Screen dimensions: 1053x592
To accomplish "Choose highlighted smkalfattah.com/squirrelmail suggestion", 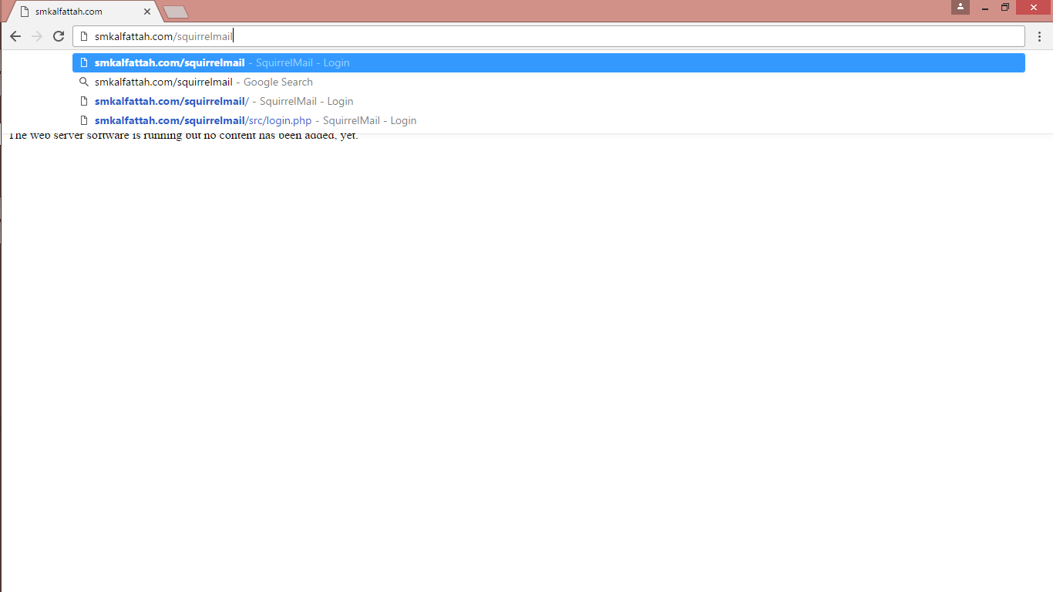I will (549, 63).
